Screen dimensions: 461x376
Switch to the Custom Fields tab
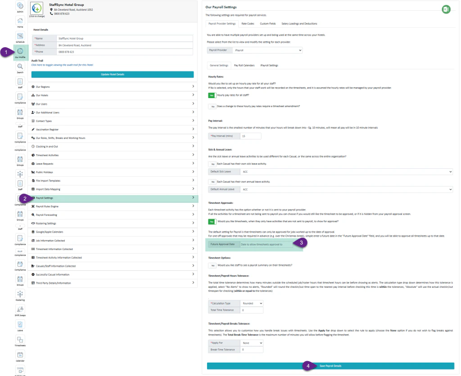(268, 24)
